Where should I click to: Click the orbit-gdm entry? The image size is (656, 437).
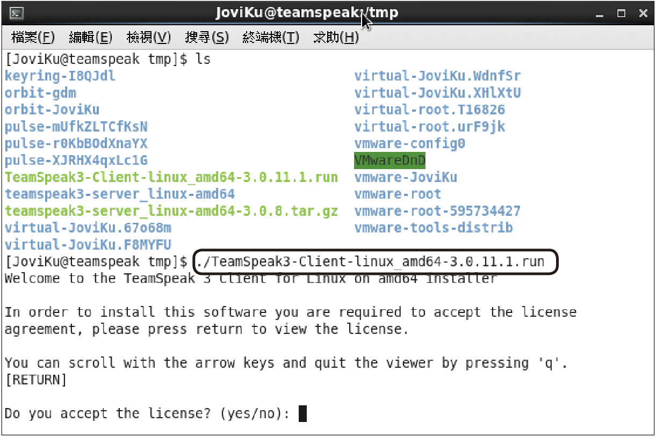point(40,93)
